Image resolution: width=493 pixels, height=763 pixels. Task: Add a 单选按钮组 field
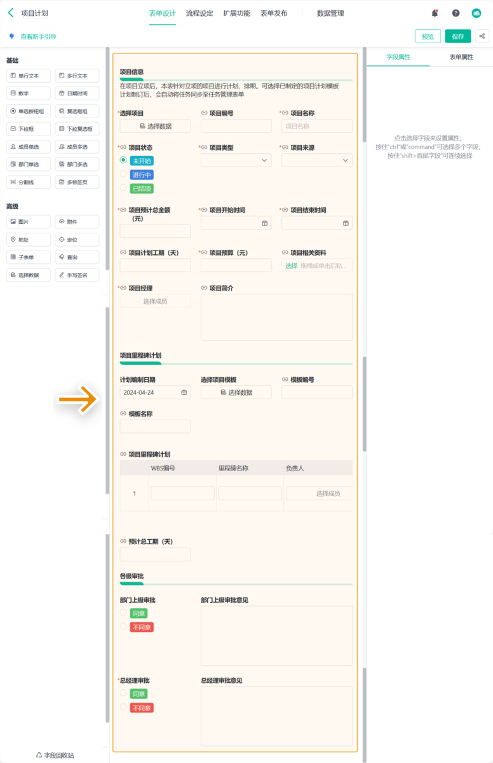click(x=28, y=111)
